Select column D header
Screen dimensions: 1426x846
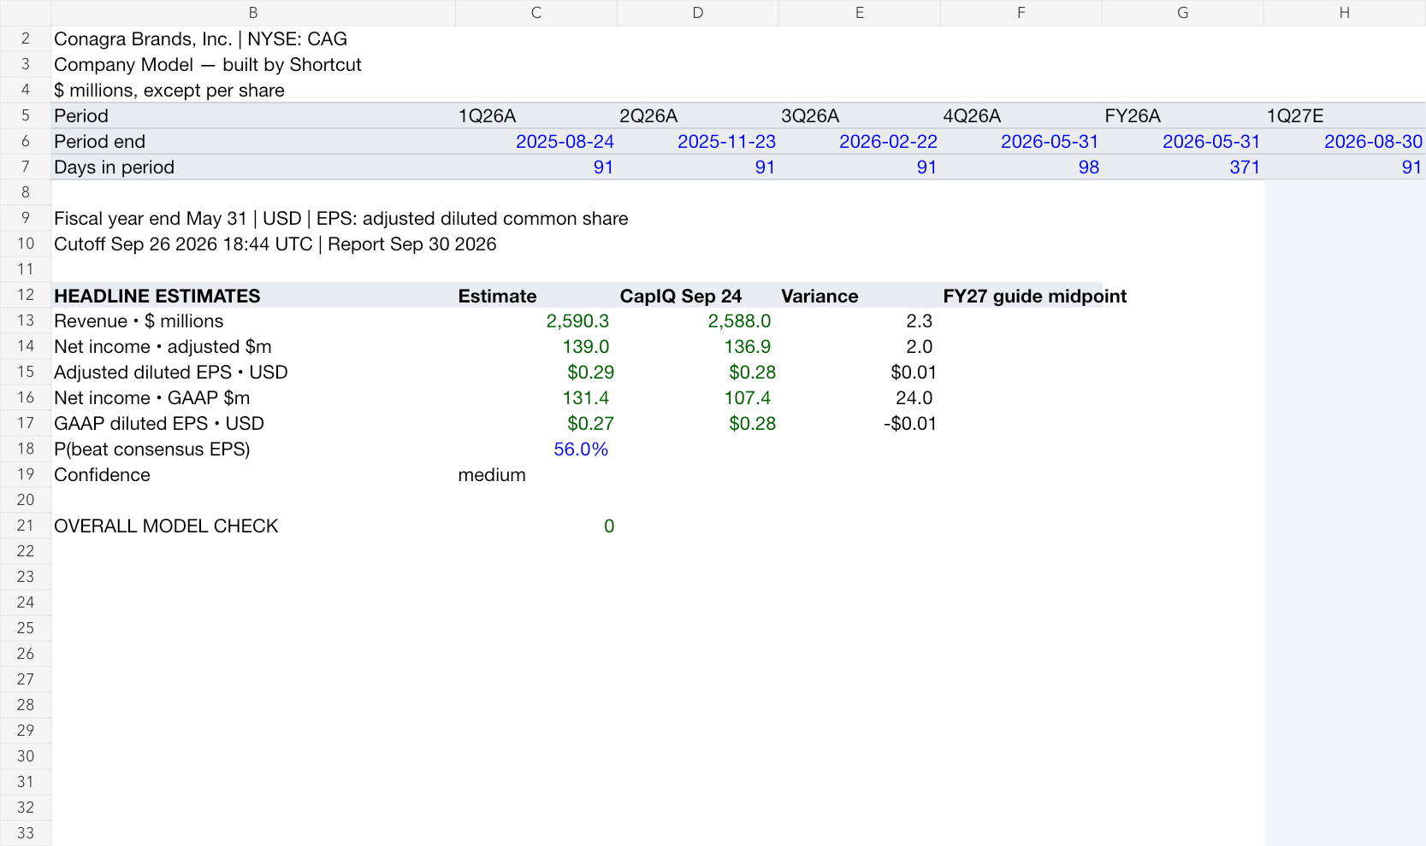coord(698,13)
